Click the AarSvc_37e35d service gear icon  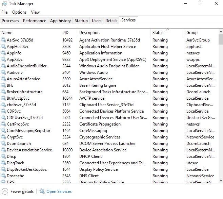(3, 40)
